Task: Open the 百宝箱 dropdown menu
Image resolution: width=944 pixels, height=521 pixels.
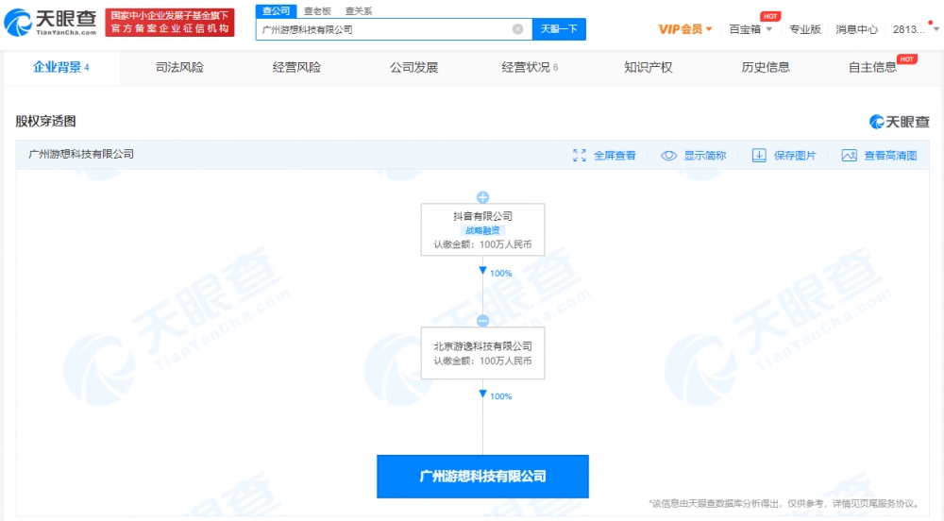Action: (x=750, y=29)
